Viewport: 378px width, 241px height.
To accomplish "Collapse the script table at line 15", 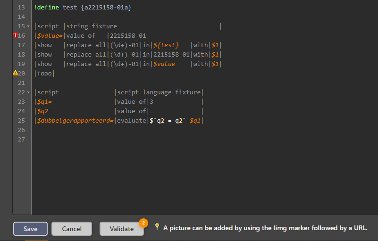I will 28,26.
